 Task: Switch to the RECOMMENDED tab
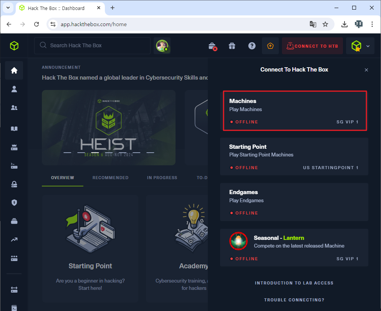(110, 178)
